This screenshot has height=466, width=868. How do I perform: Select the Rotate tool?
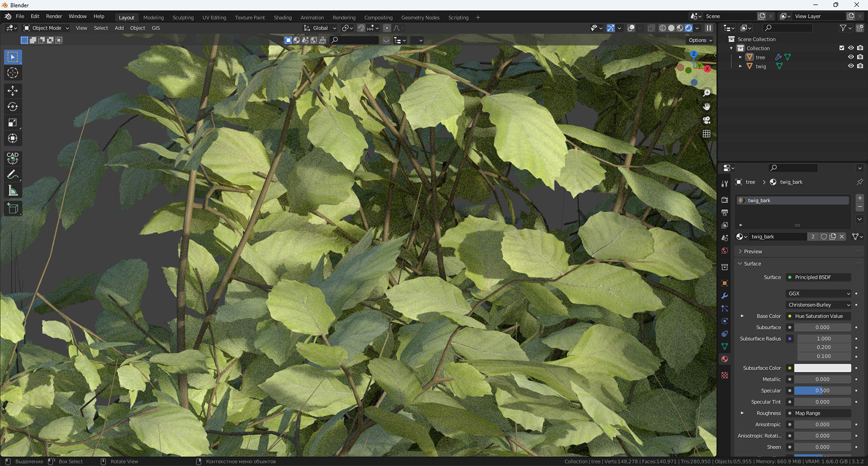[x=12, y=107]
